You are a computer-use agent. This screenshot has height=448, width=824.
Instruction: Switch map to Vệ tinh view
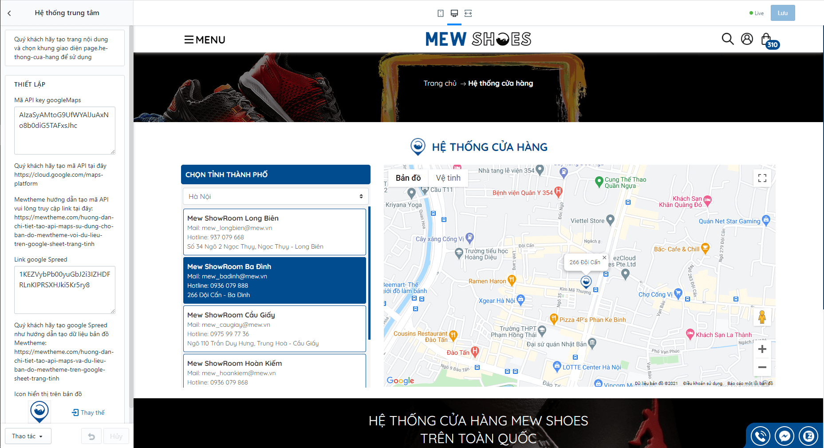[x=448, y=178]
